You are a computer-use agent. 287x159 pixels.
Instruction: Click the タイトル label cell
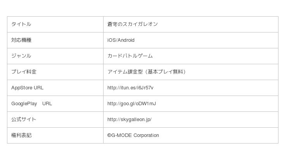(x=21, y=24)
